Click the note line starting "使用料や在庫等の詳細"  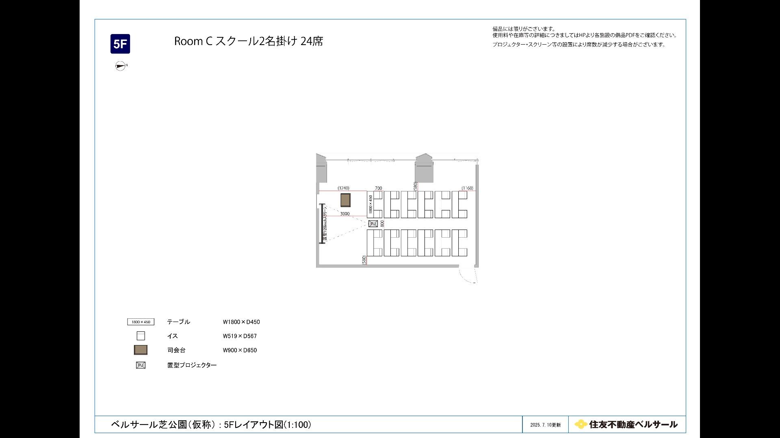pos(585,35)
